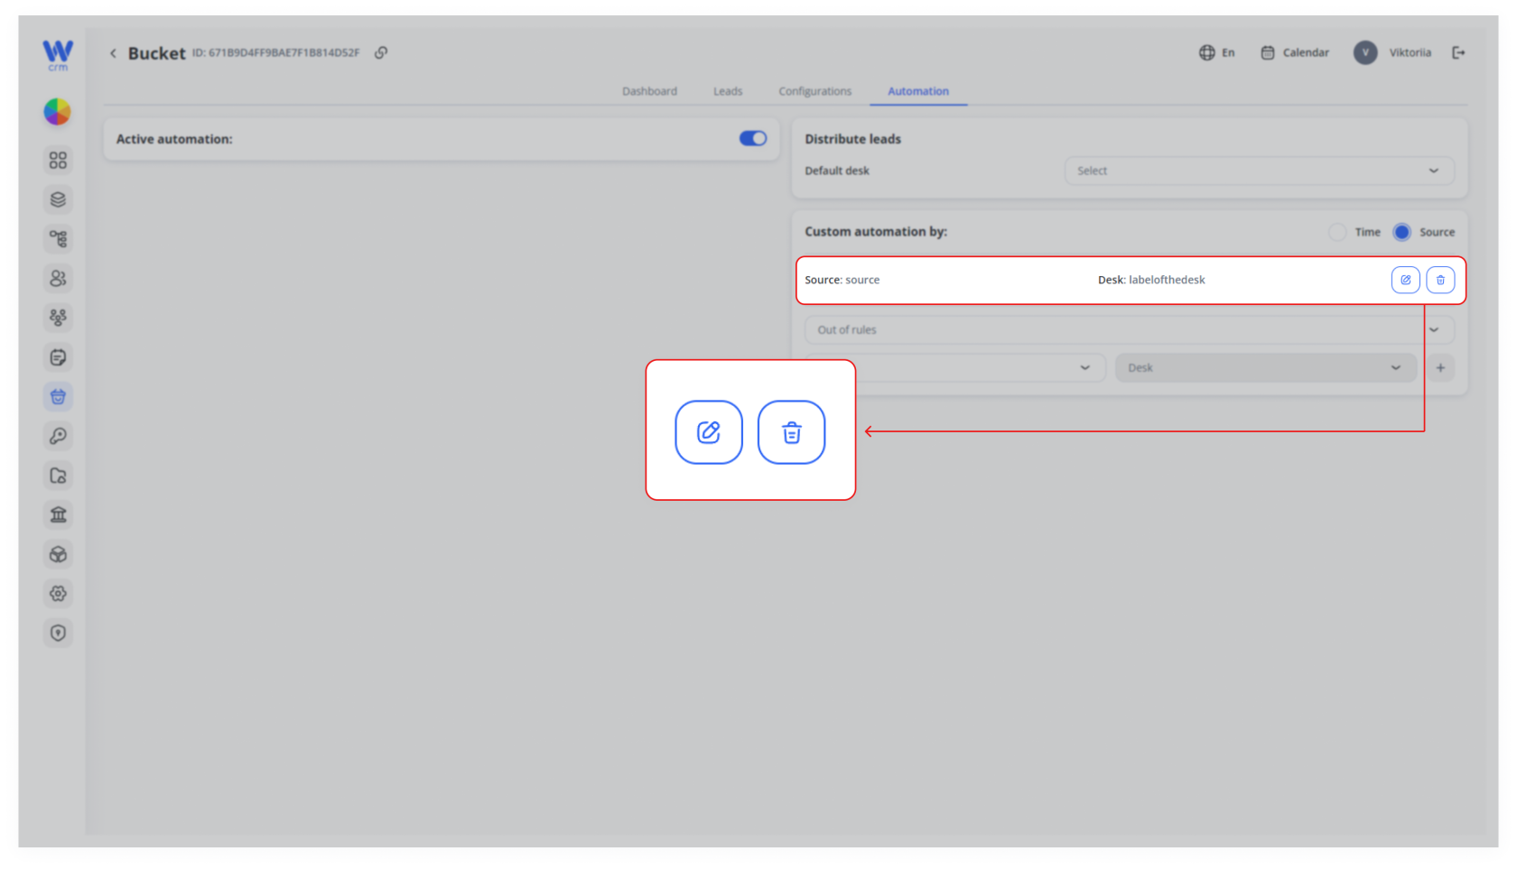
Task: Click the W crm logo
Action: coord(58,55)
